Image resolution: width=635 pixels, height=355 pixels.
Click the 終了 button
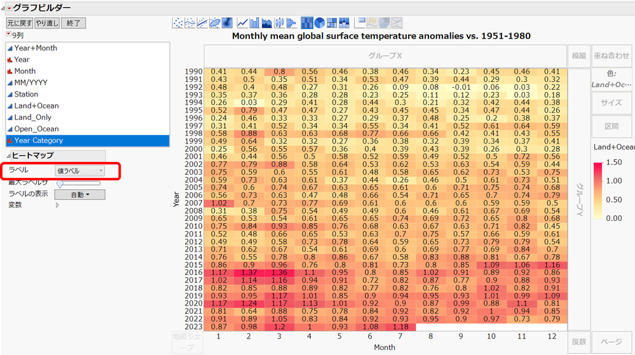pyautogui.click(x=73, y=23)
